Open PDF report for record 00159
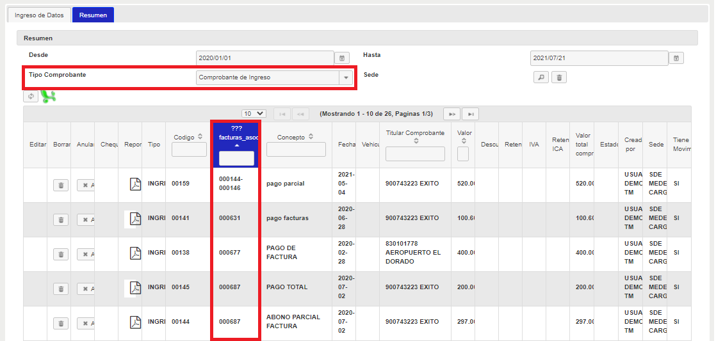Screen dimensions: 716x341 (135, 184)
